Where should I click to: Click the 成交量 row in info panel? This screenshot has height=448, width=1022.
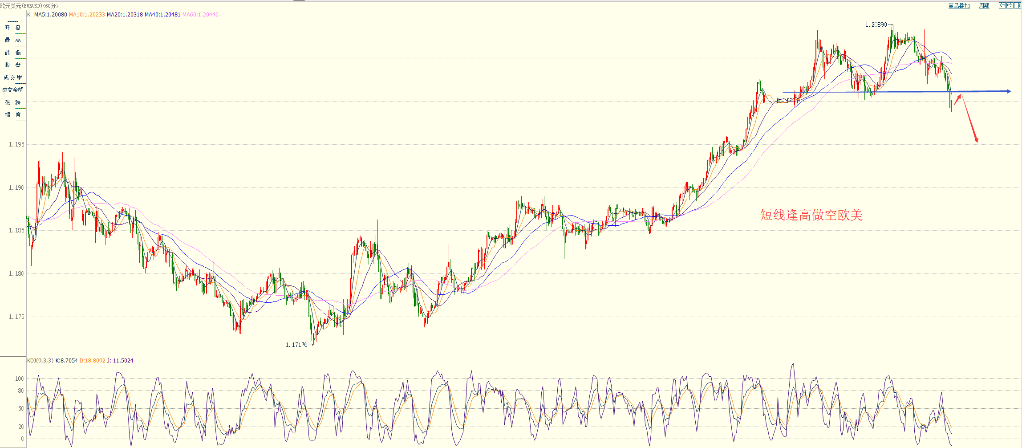pos(13,77)
